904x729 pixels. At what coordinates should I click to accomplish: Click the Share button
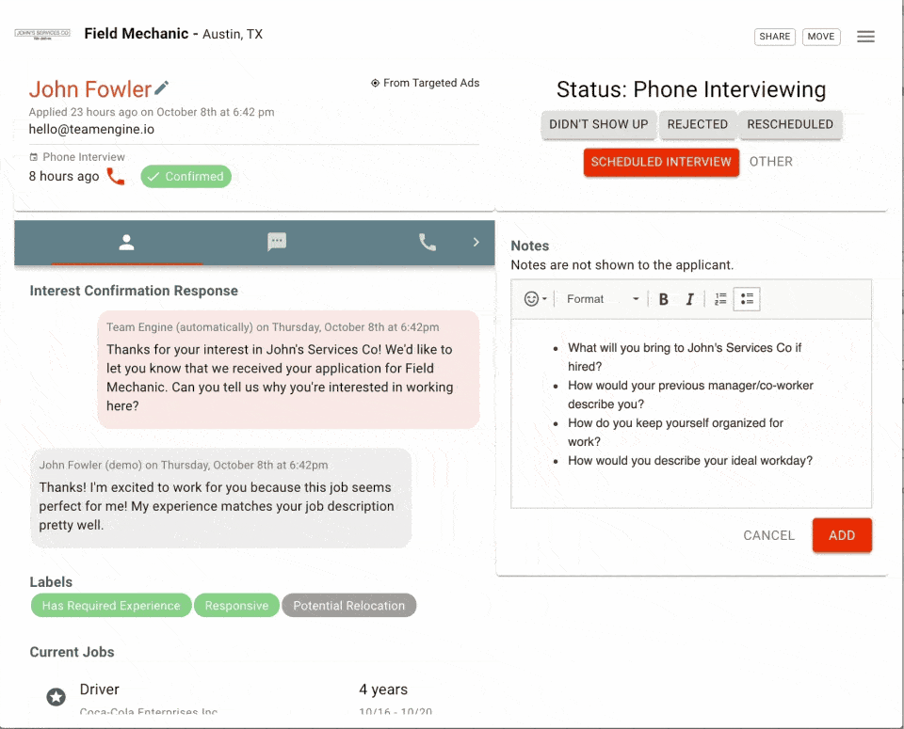click(x=774, y=37)
